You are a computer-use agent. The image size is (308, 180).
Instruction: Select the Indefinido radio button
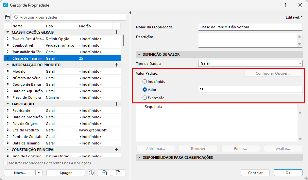145,82
